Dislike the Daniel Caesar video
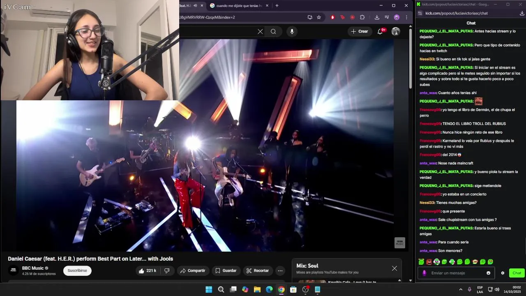This screenshot has height=296, width=526. coord(167,271)
